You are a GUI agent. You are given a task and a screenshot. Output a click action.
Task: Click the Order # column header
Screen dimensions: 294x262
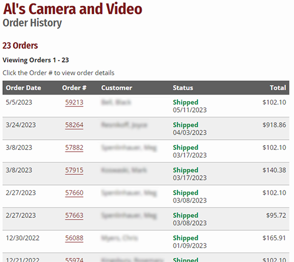(74, 88)
